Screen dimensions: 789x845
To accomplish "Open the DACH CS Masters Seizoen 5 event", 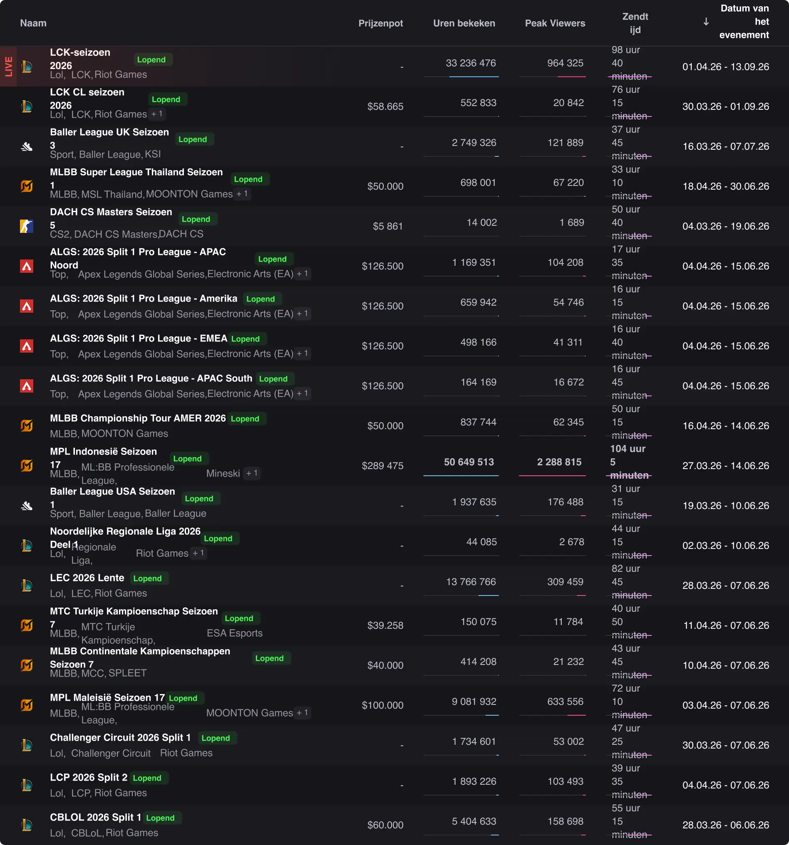I will tap(111, 218).
